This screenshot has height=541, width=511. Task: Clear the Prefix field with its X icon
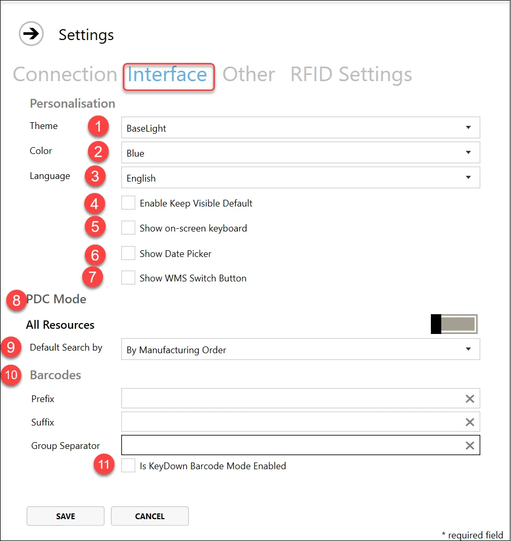tap(469, 399)
